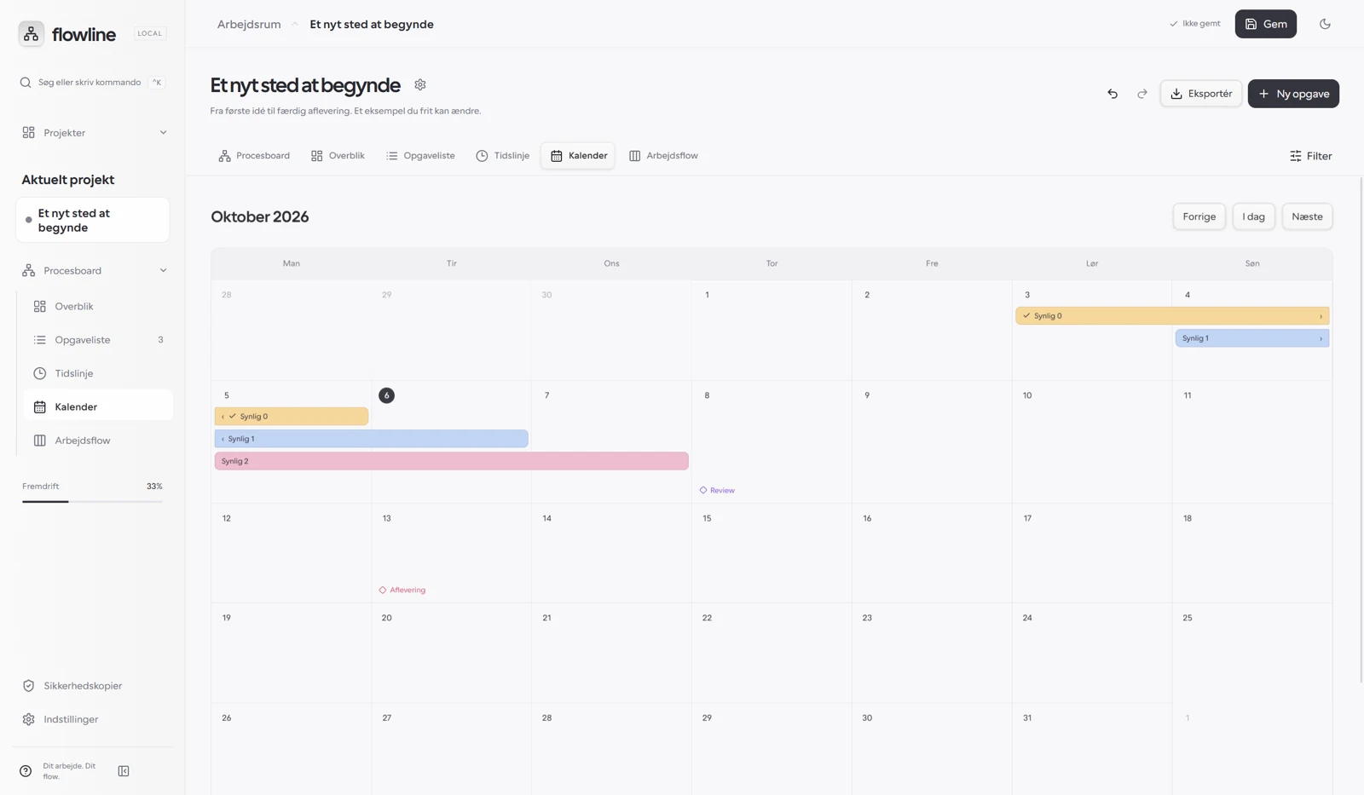Click right arrow on Synlig 0 bar
This screenshot has width=1364, height=795.
[1321, 316]
